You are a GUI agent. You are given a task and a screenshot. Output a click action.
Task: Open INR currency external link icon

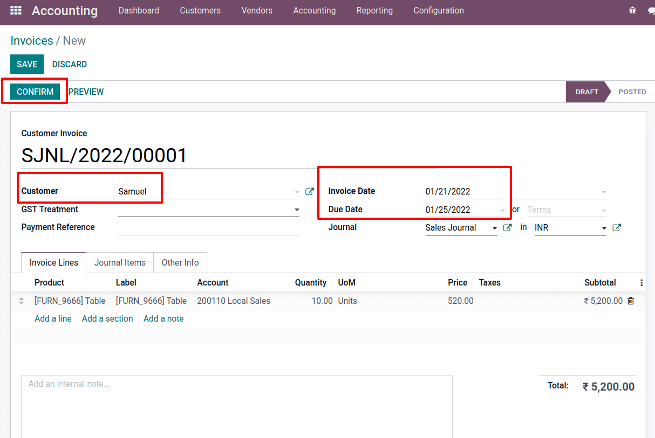617,228
